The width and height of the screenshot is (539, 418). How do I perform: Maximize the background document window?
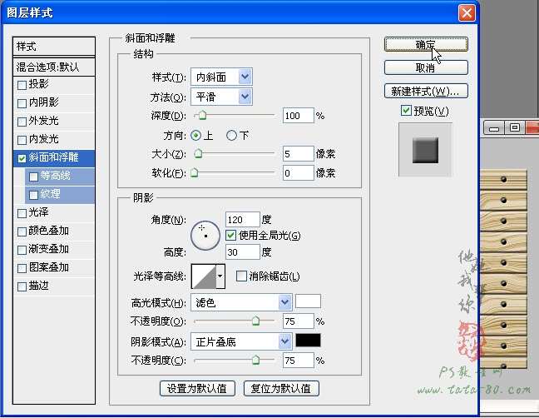coord(514,128)
